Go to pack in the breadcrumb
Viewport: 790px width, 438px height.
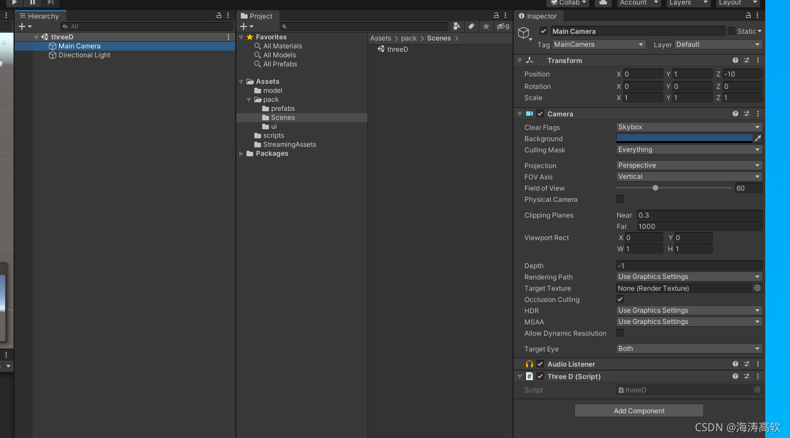tap(409, 38)
